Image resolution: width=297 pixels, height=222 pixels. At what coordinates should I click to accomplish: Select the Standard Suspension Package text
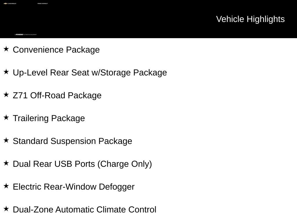[73, 141]
